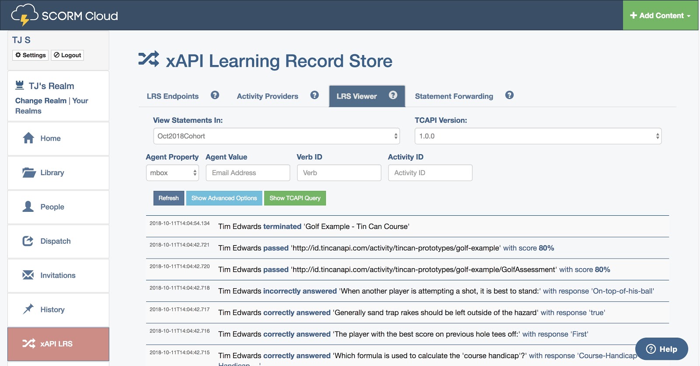700x366 pixels.
Task: Click 'correctly answered' in best score statement
Action: [x=297, y=334]
